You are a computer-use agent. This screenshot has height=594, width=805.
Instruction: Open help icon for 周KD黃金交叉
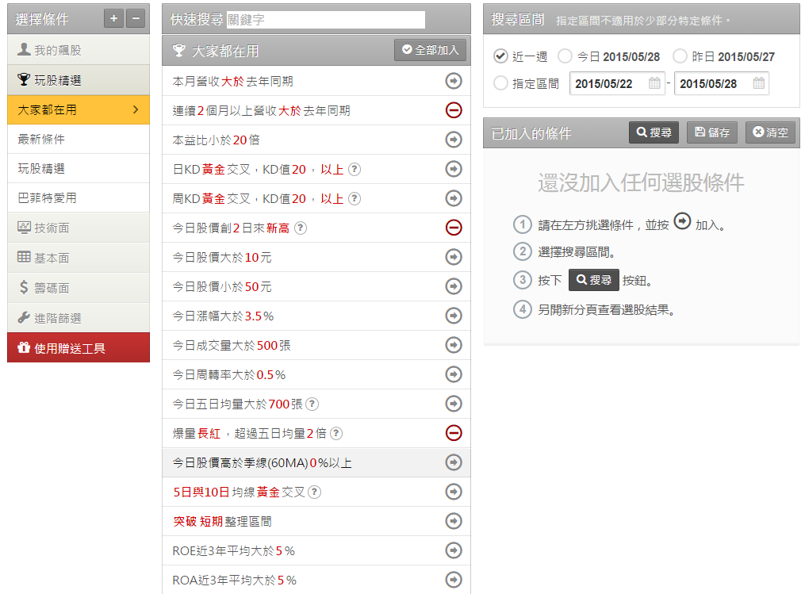(x=355, y=199)
